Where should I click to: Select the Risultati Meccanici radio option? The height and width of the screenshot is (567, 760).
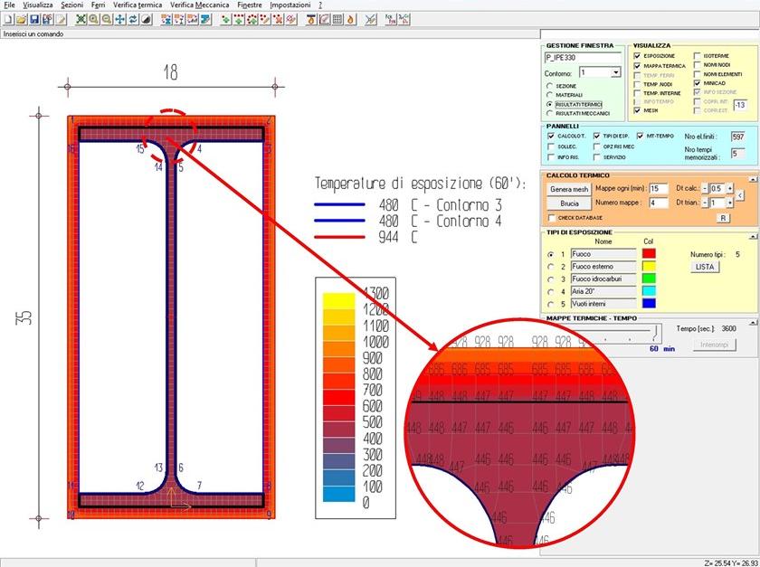click(549, 114)
